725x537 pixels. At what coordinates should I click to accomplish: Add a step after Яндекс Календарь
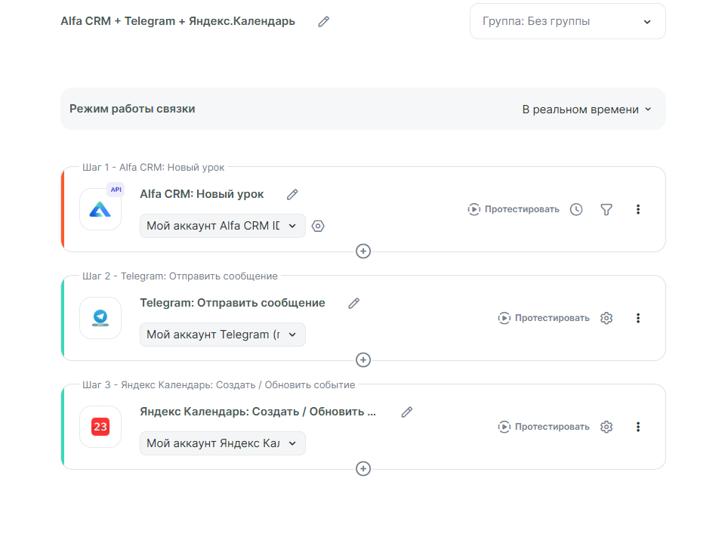coord(363,469)
